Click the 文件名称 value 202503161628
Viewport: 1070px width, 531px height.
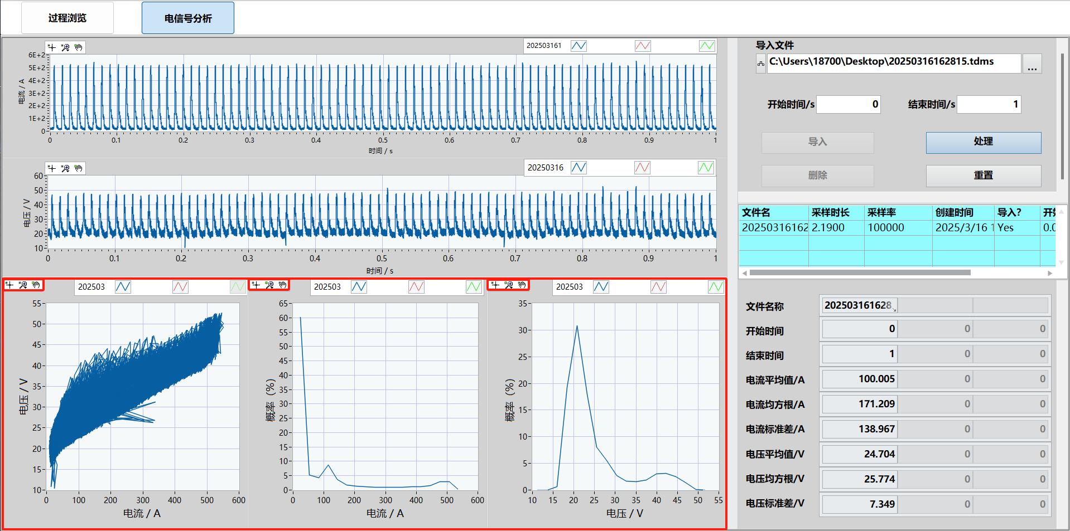tap(859, 305)
